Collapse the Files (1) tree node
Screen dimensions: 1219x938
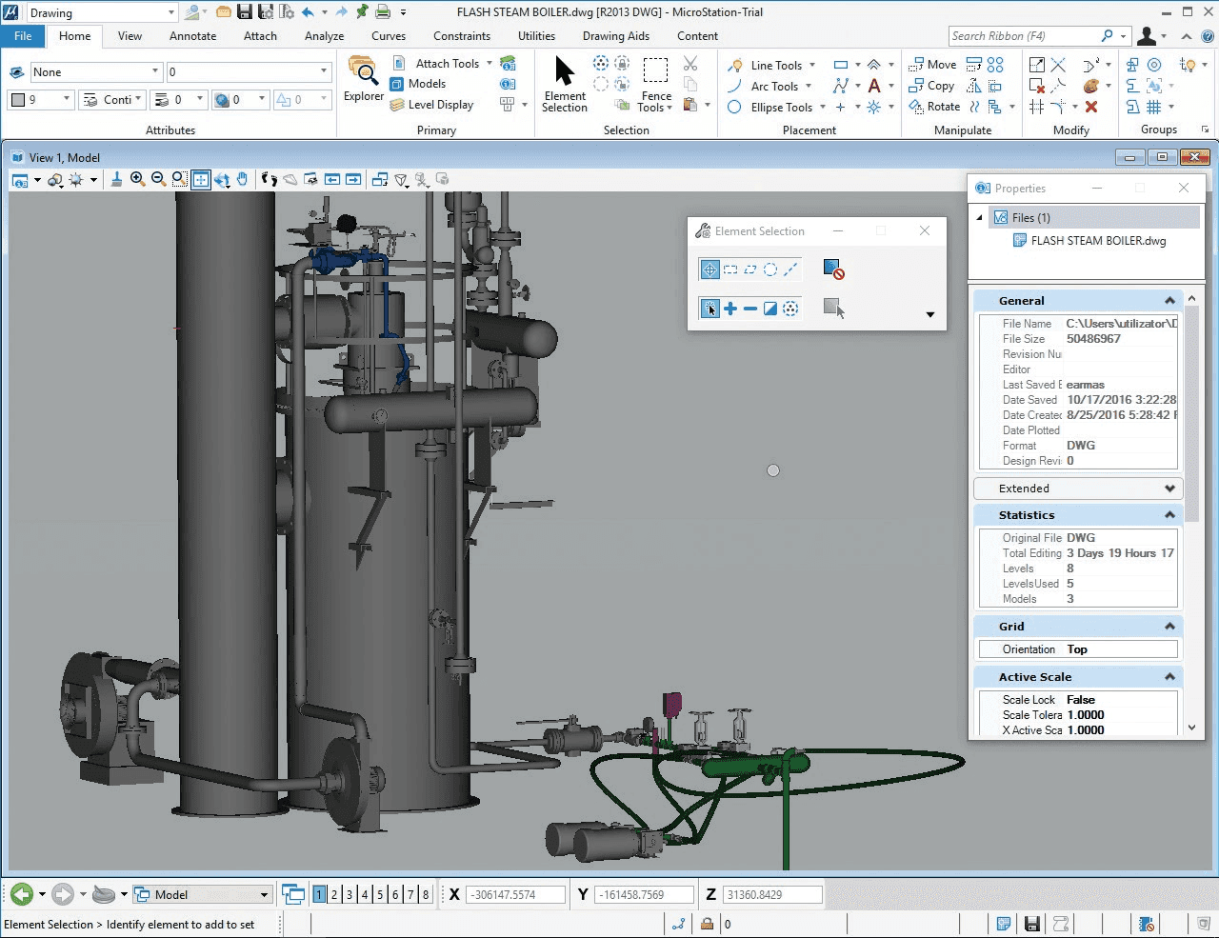[979, 218]
